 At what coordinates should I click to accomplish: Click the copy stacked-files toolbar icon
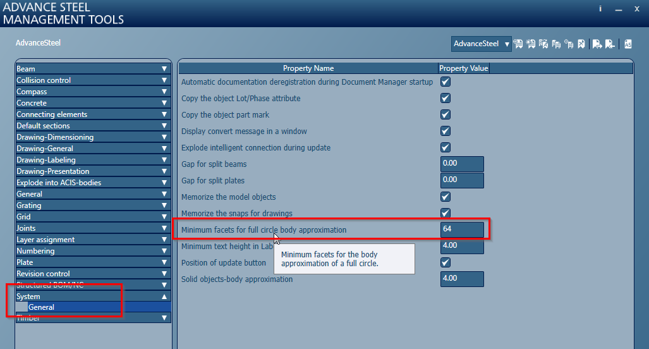coord(556,44)
